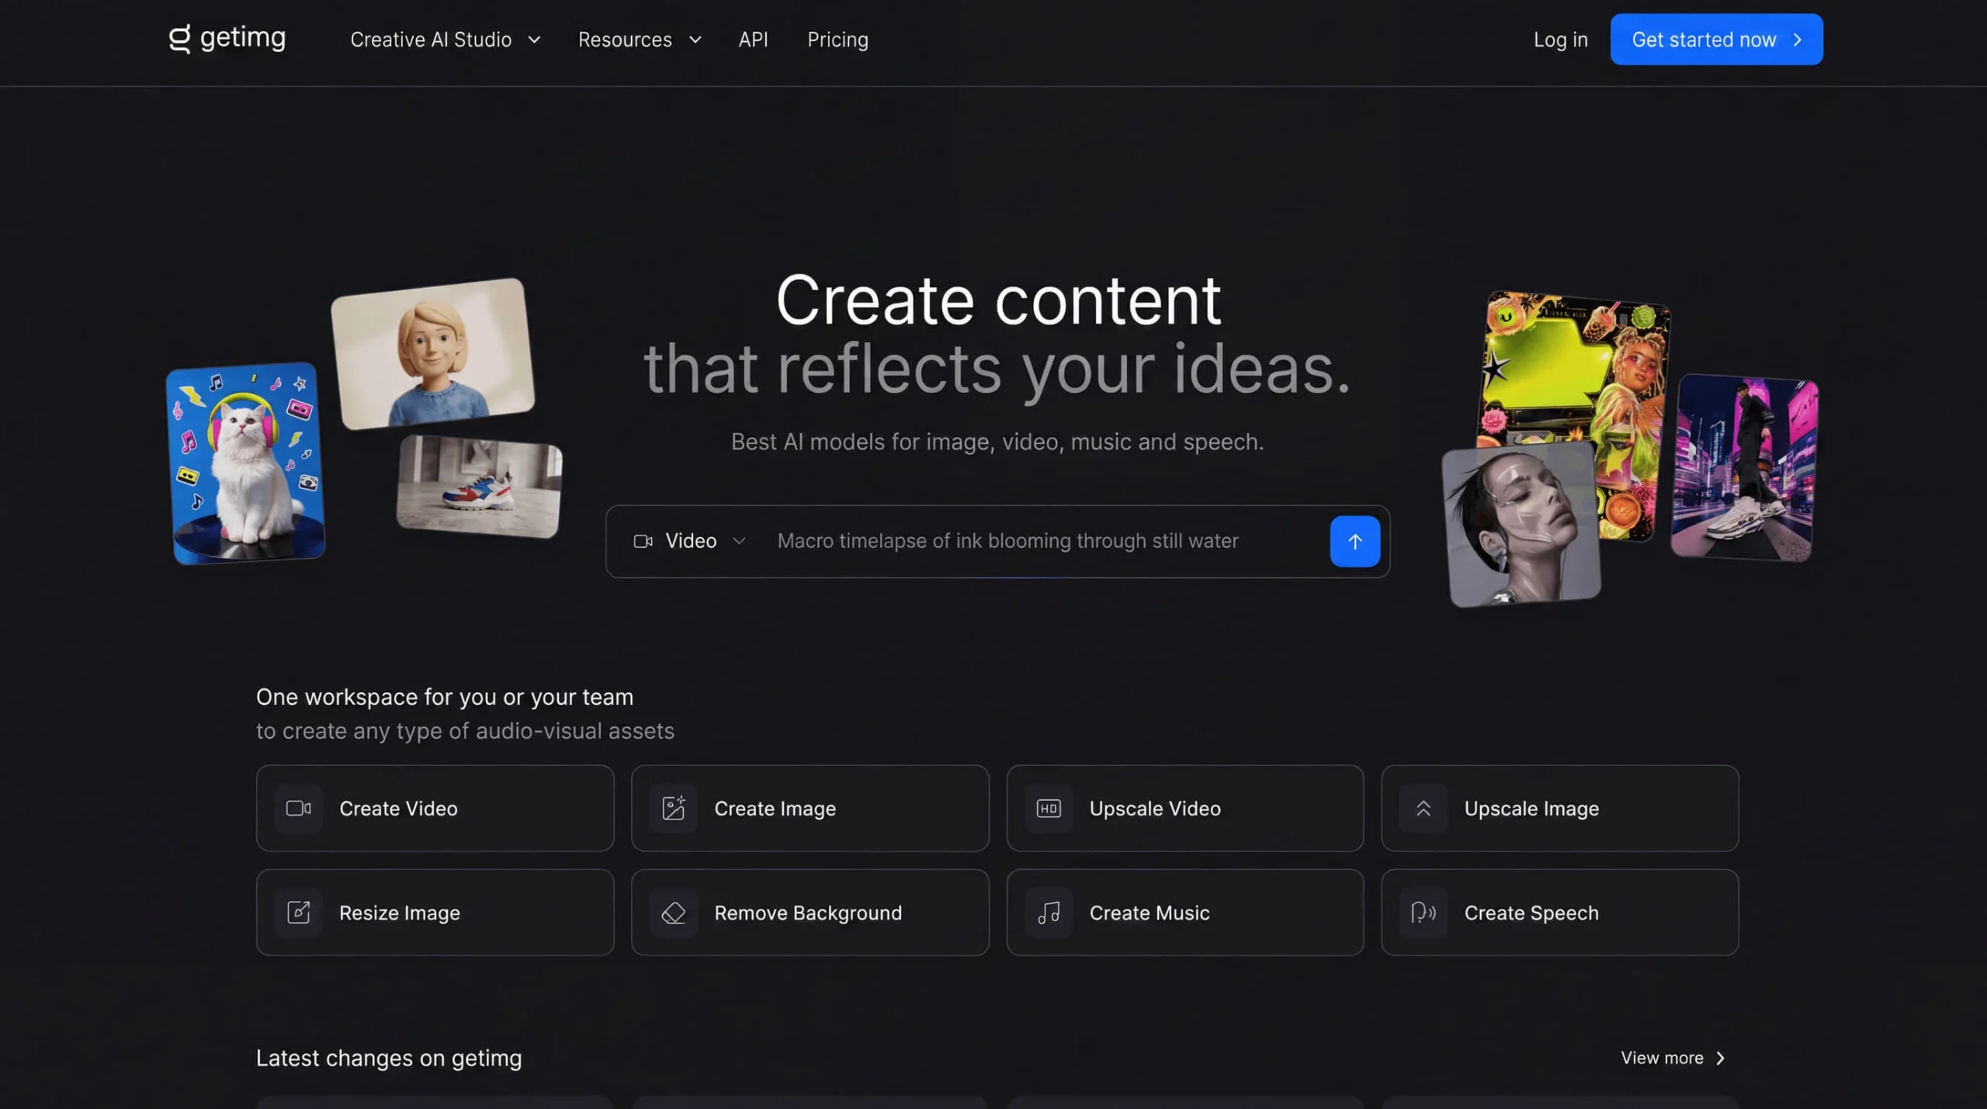
Task: Click the silver-faced woman portrait thumbnail
Action: tap(1520, 525)
